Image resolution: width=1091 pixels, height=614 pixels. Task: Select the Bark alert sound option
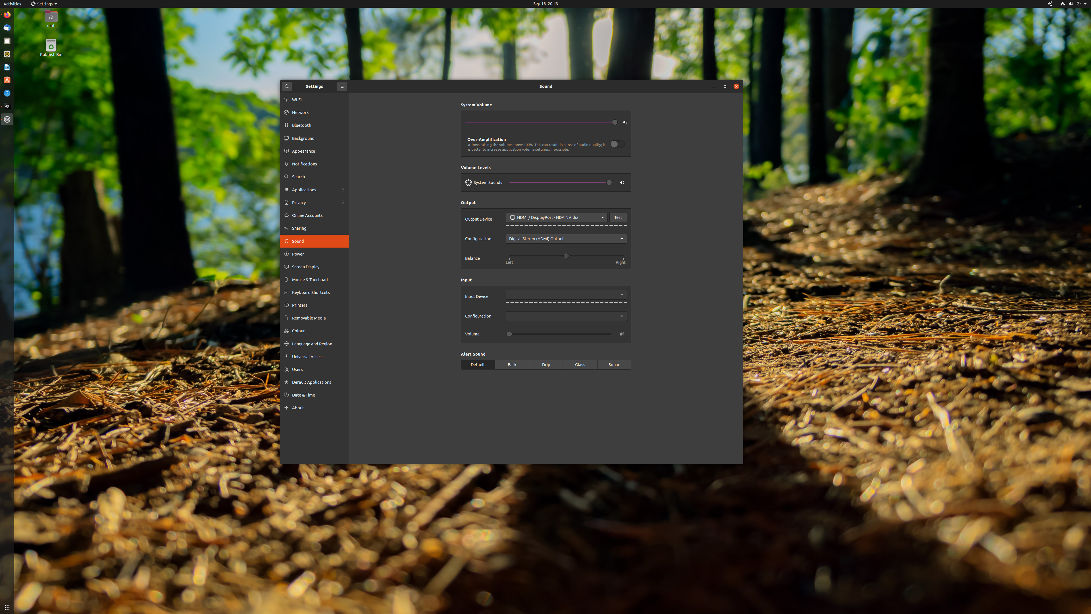pyautogui.click(x=512, y=364)
